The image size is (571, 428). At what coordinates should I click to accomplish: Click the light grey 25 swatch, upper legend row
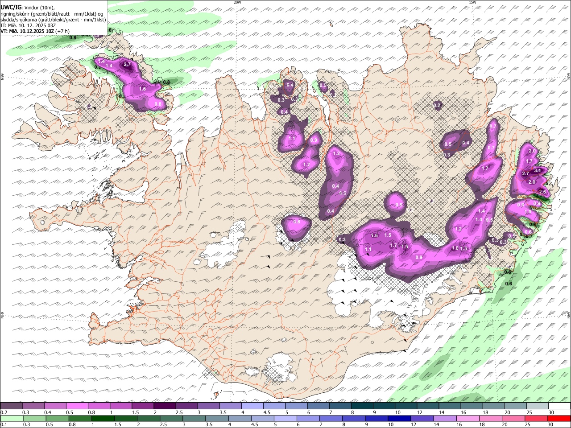[x=537, y=406]
